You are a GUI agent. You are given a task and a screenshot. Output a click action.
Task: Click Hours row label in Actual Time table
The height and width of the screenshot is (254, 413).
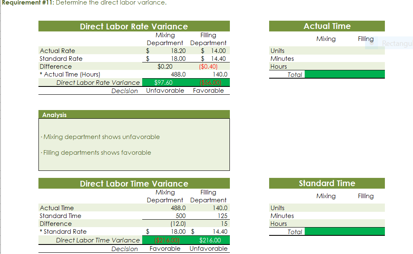(x=278, y=67)
